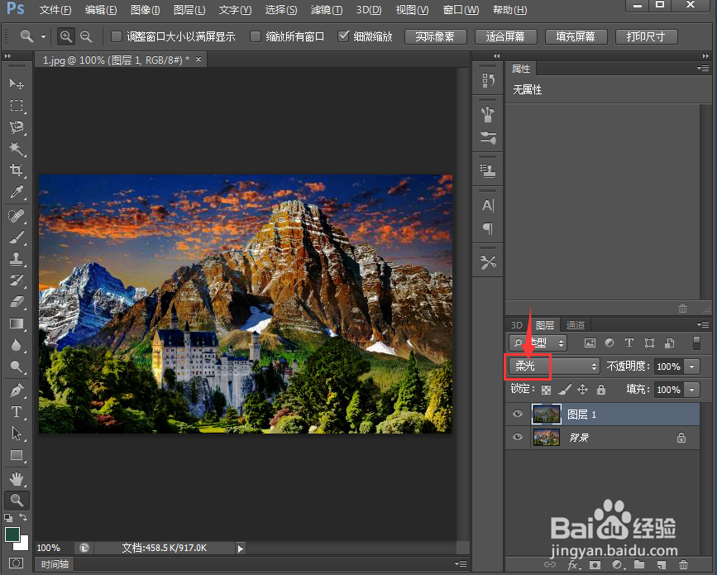
Task: Click the zoom in magnifier option
Action: [66, 36]
